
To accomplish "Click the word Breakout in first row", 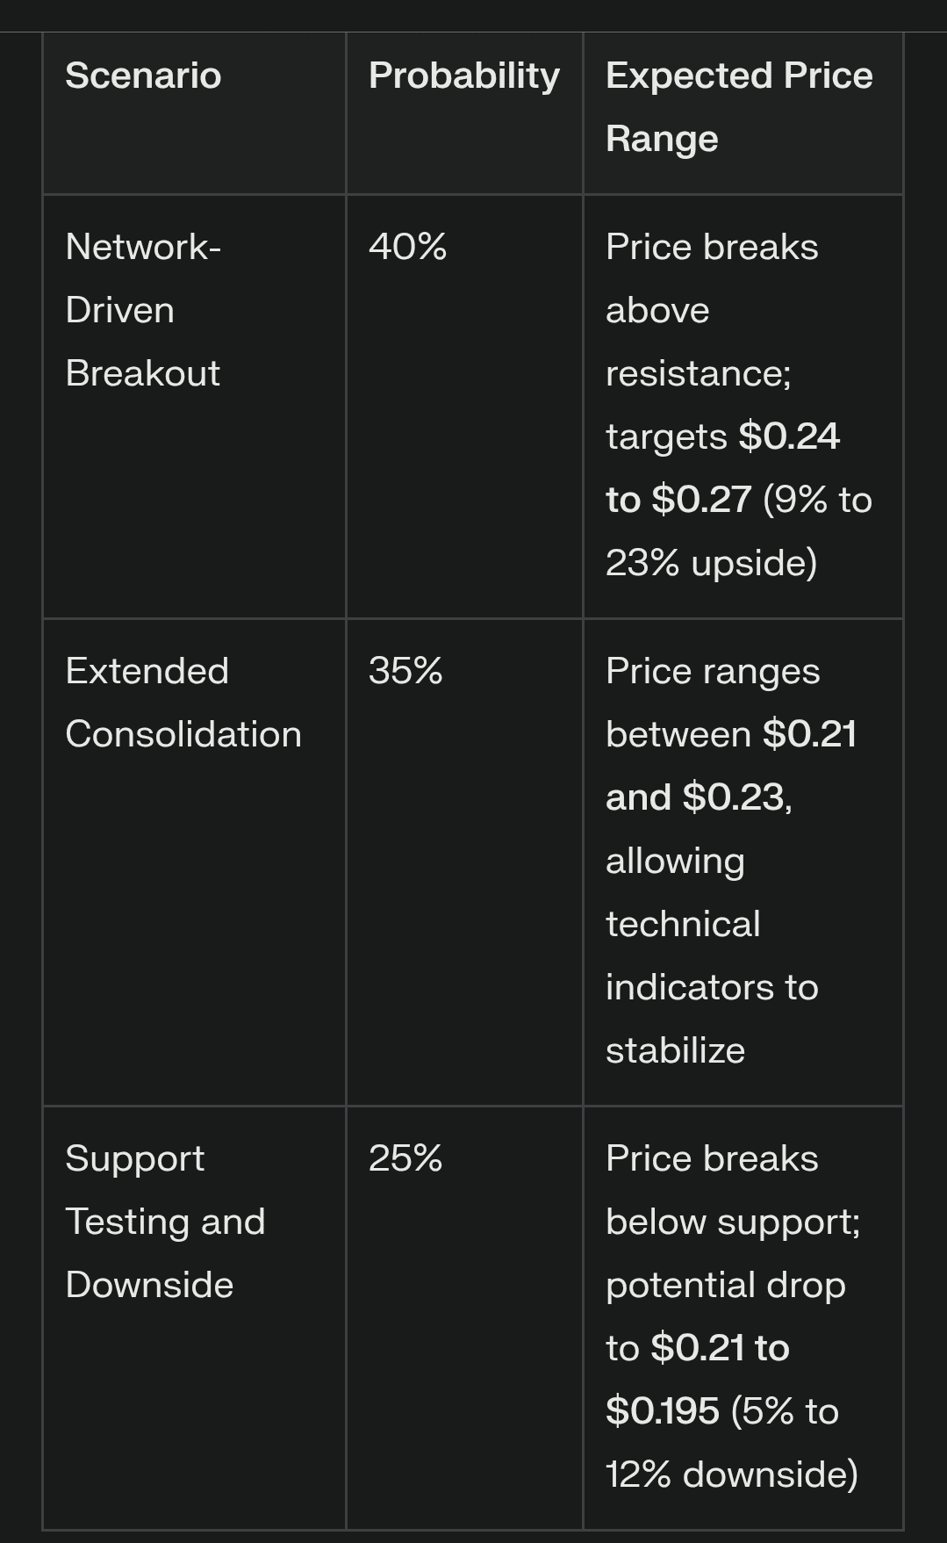I will click(x=143, y=373).
